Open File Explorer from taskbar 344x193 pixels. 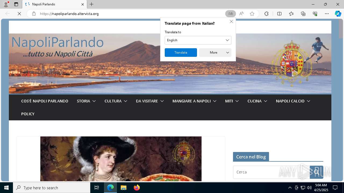click(x=124, y=188)
